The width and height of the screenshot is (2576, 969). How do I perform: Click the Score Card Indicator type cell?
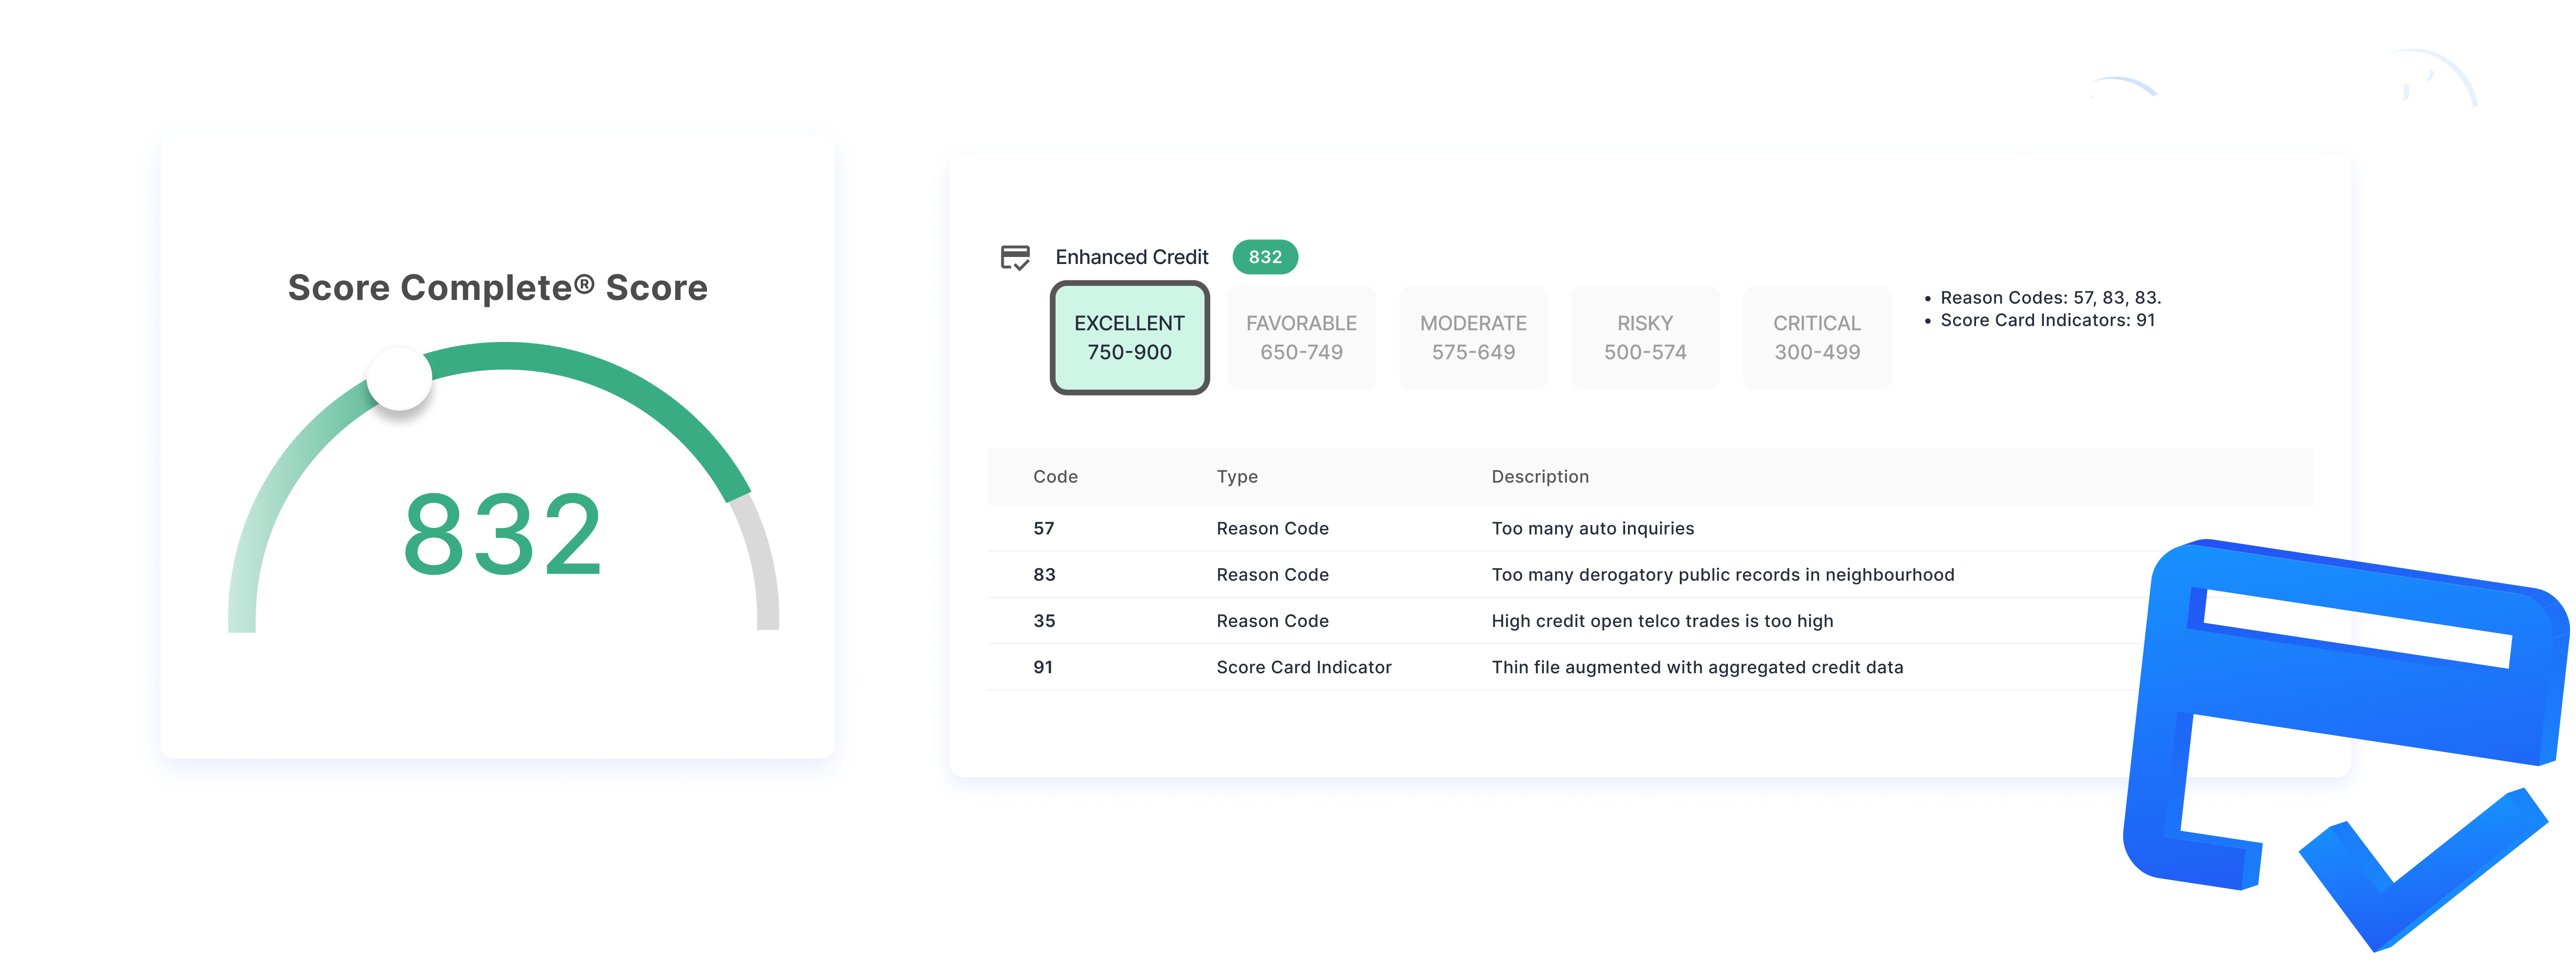1304,667
